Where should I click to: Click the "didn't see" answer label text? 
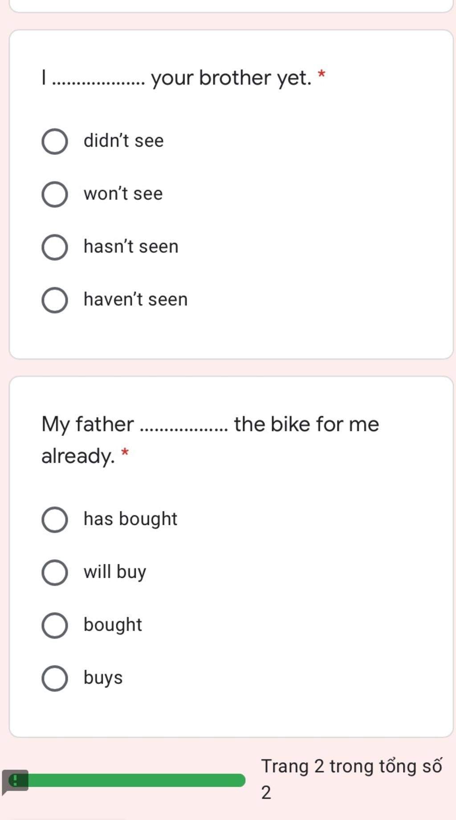click(x=124, y=141)
